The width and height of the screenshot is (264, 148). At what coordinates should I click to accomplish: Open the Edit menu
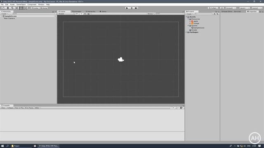coord(7,5)
